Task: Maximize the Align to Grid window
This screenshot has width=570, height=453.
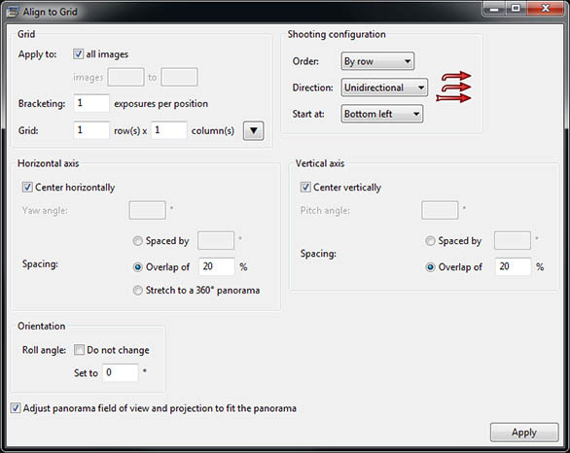Action: click(516, 9)
